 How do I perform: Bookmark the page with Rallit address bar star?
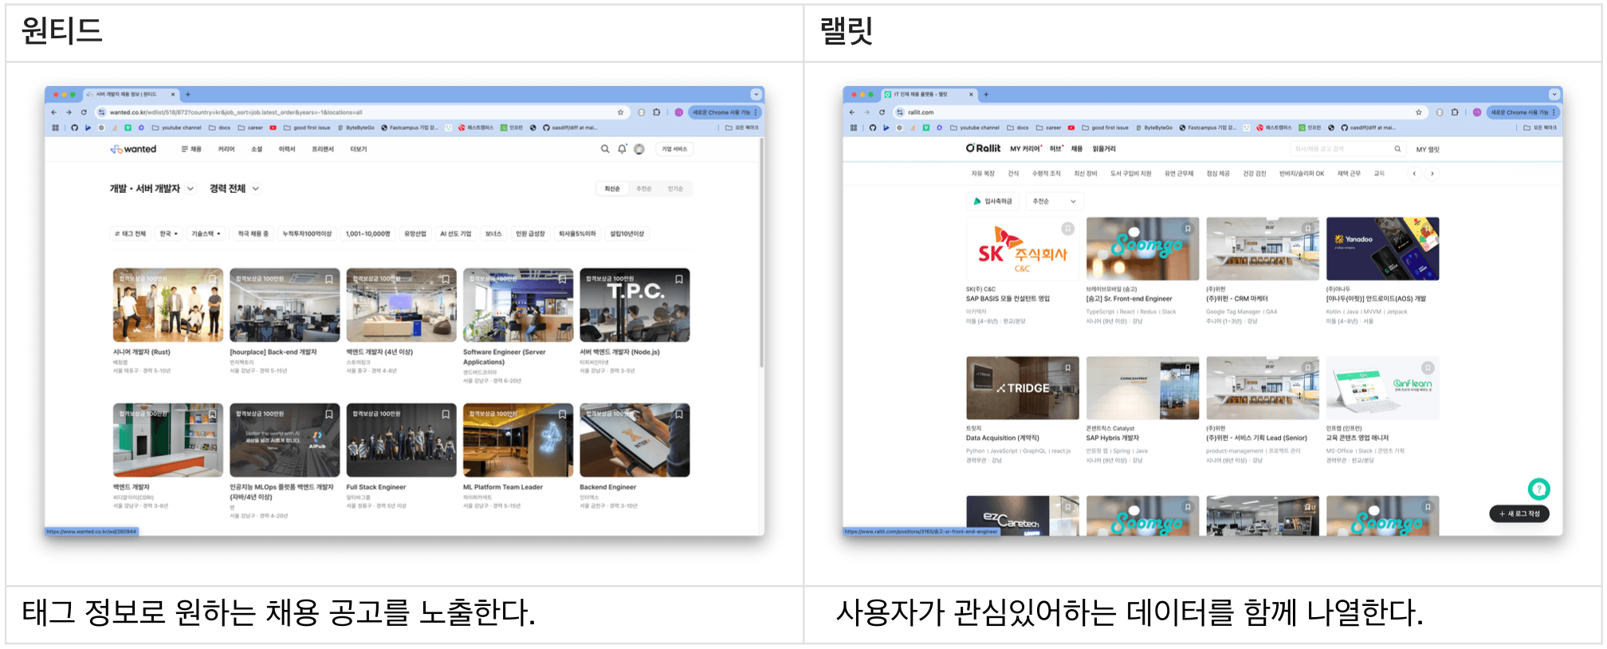coord(1418,112)
